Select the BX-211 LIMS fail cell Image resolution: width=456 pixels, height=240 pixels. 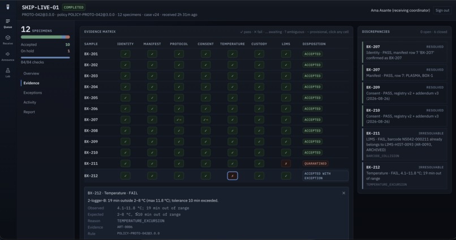click(x=286, y=163)
